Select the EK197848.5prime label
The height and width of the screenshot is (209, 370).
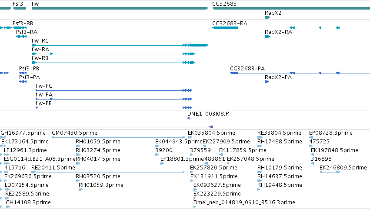click(334, 150)
